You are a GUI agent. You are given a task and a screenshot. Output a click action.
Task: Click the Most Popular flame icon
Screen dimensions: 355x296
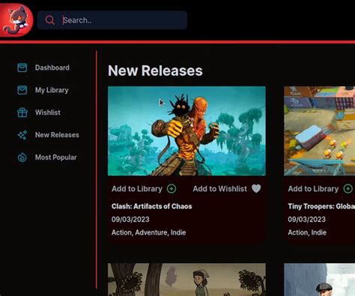tap(22, 157)
